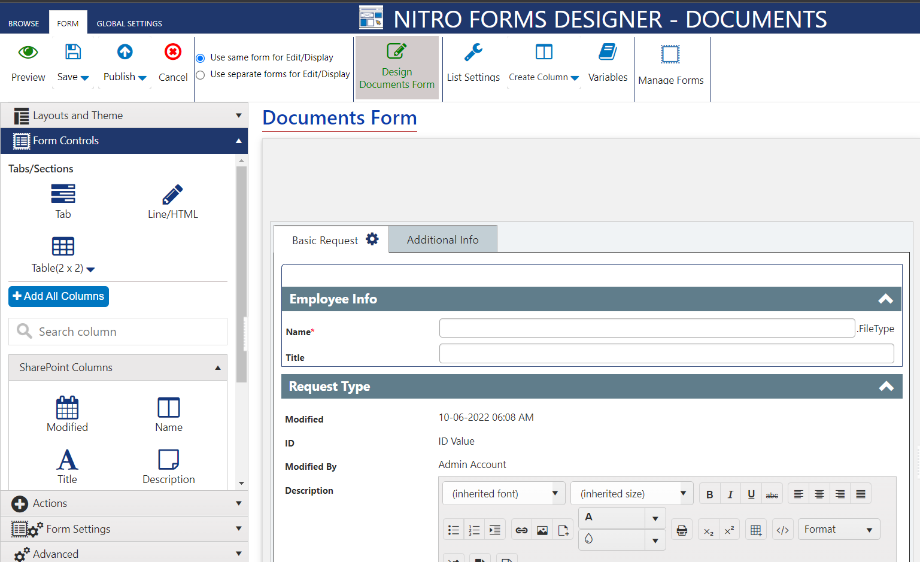Click Publish in the ribbon
This screenshot has width=920, height=562.
tap(124, 63)
